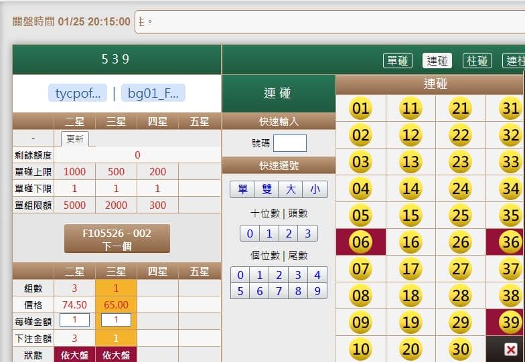
Task: Quick-select 雙 even numbers
Action: [267, 189]
